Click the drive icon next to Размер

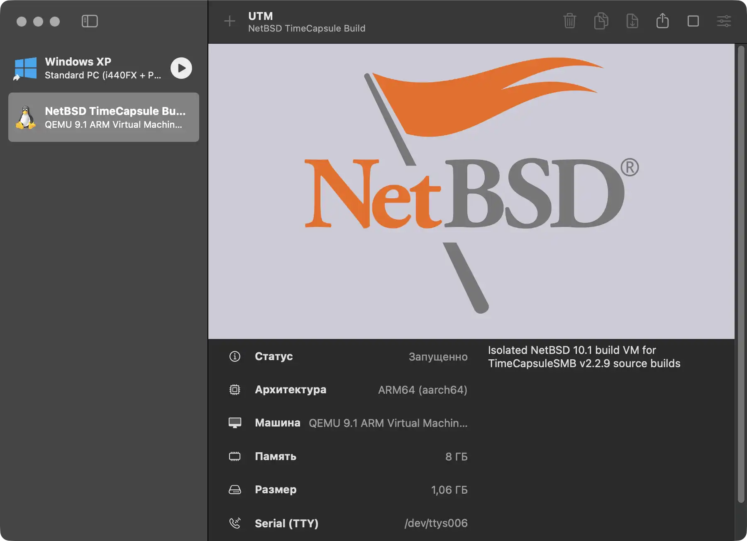(235, 490)
